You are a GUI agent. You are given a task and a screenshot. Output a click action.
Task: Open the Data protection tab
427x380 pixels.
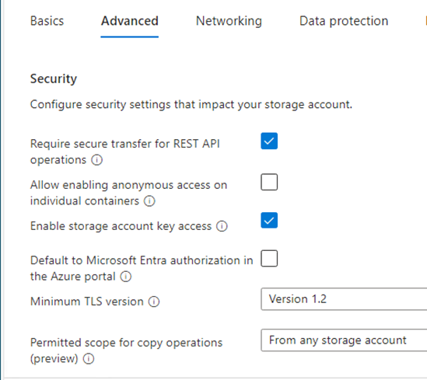344,21
